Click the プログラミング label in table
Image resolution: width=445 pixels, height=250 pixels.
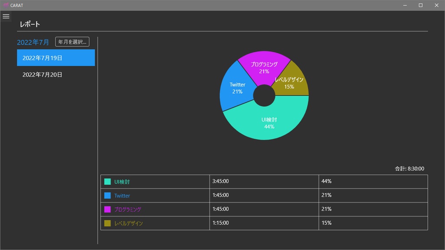[x=127, y=210]
